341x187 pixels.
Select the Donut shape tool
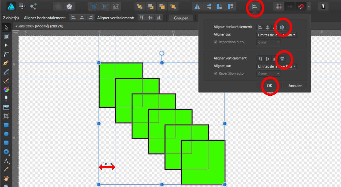[x=6, y=152]
